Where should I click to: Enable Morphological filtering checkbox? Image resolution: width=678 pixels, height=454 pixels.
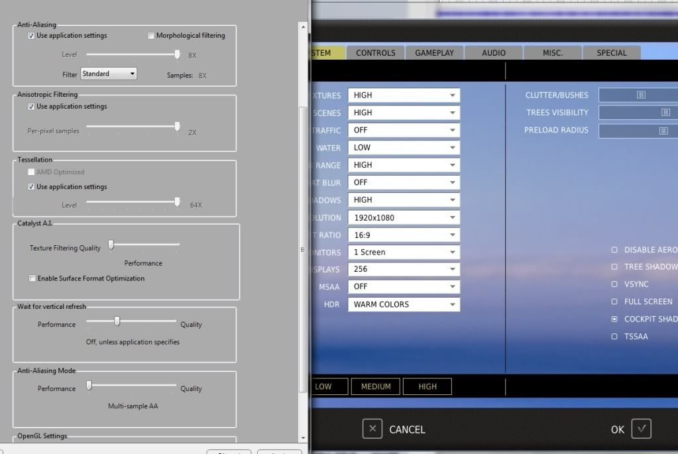[x=151, y=36]
